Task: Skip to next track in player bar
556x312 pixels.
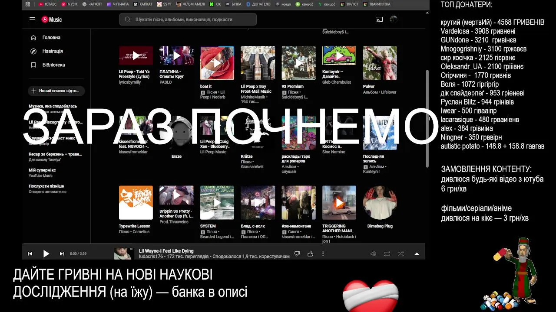Action: tap(62, 253)
